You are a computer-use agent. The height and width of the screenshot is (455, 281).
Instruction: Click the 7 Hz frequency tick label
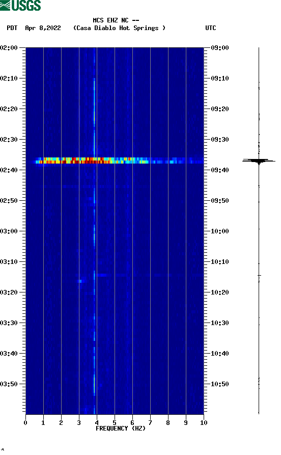tap(150, 422)
